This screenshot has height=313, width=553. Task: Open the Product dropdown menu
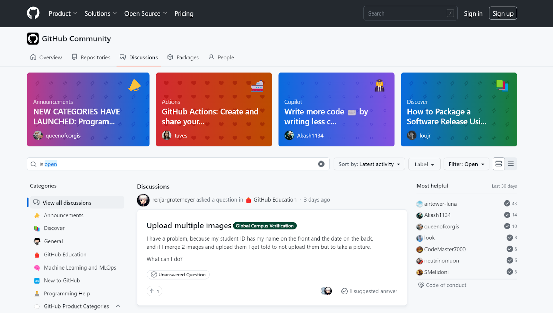63,13
